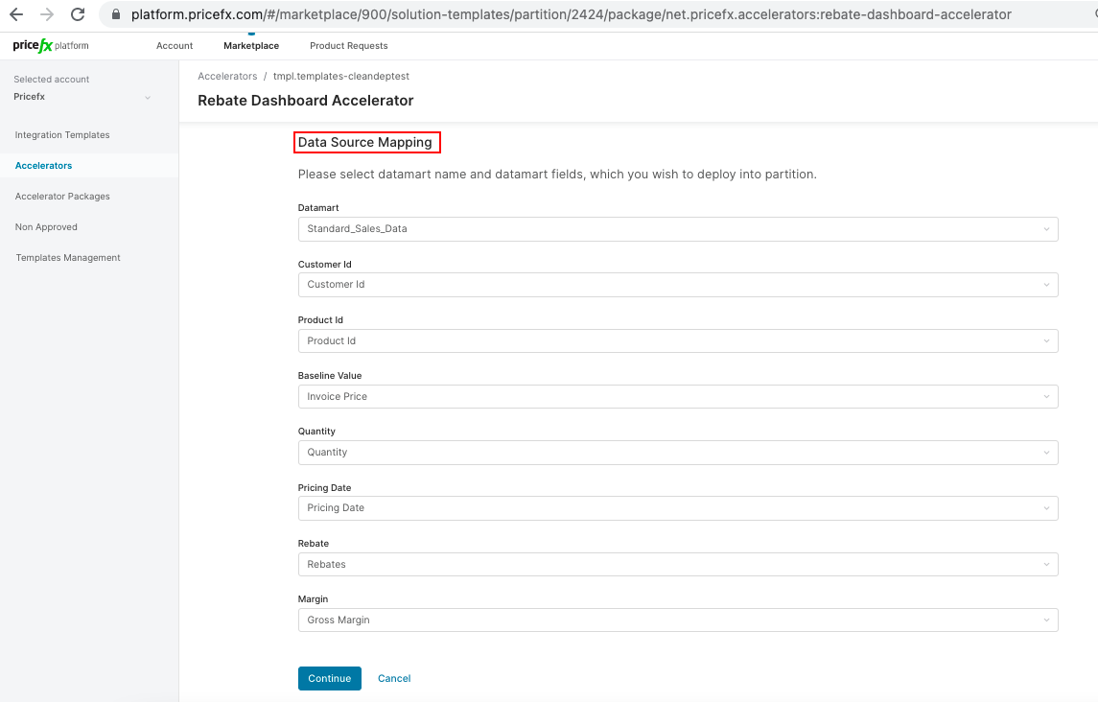1098x702 pixels.
Task: Open the Baseline Value dropdown
Action: click(x=677, y=396)
